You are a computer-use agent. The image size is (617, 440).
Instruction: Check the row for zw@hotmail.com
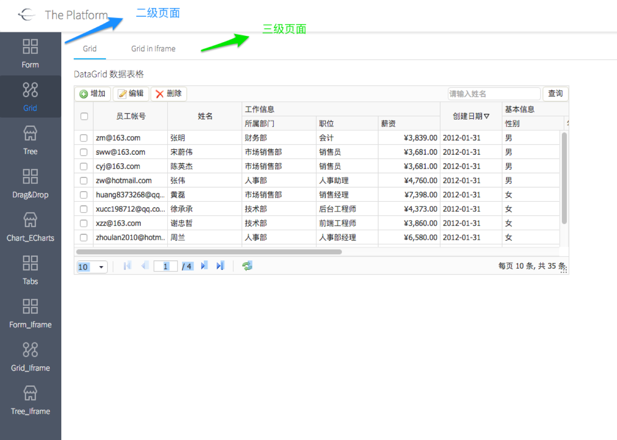(x=83, y=181)
